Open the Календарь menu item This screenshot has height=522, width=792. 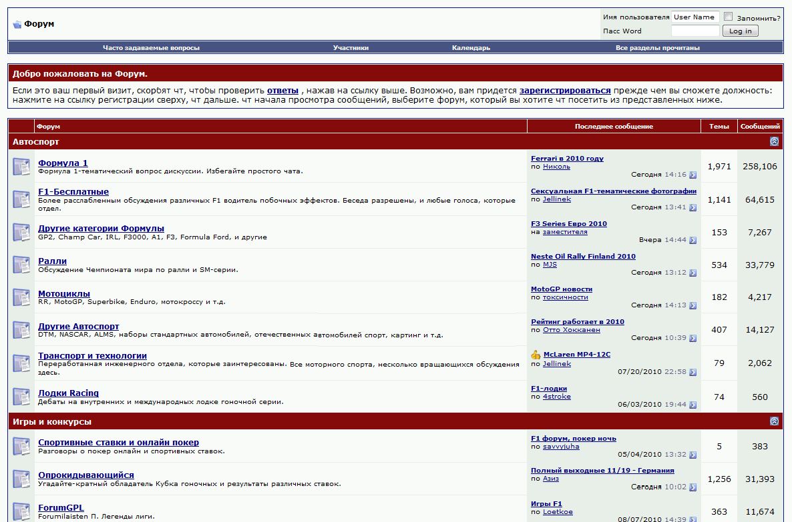click(x=471, y=48)
